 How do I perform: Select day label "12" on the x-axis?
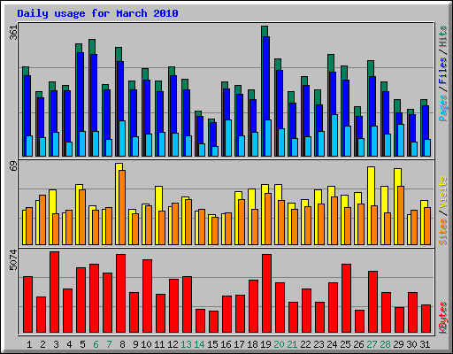click(173, 344)
